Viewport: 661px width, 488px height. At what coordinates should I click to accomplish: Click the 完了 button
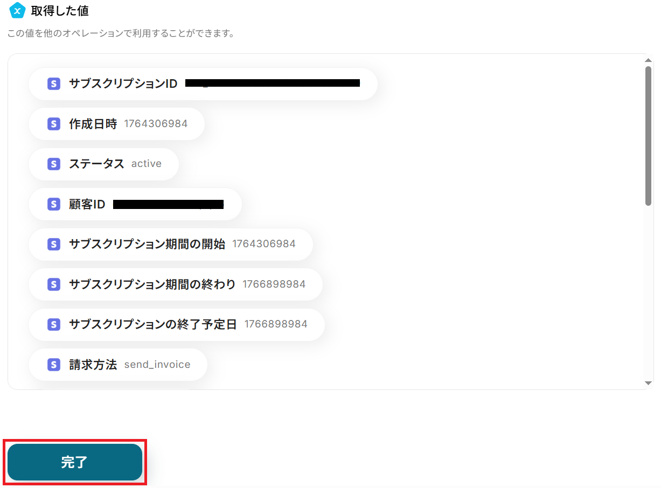75,462
